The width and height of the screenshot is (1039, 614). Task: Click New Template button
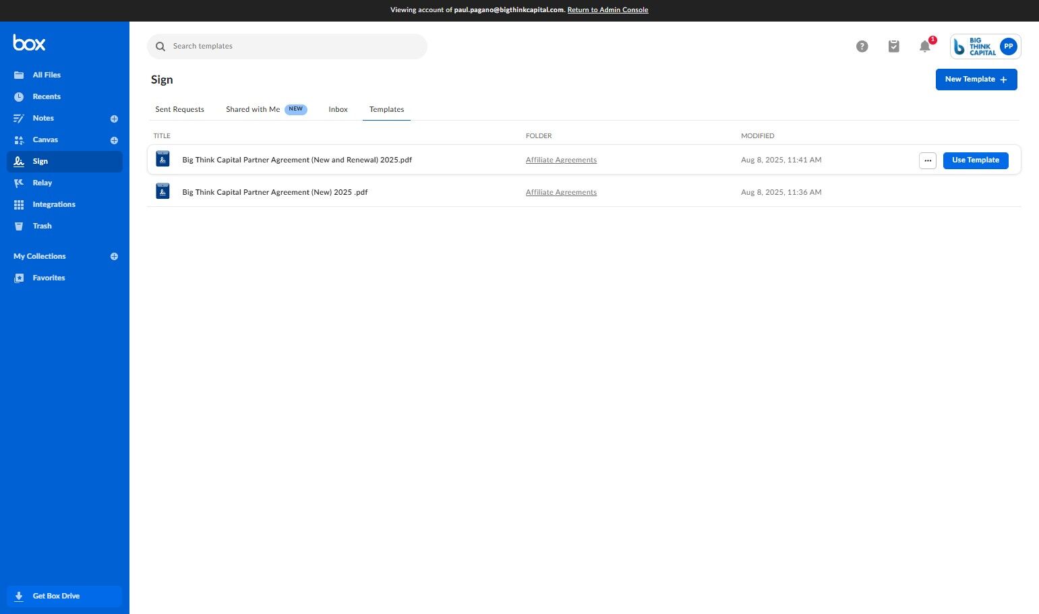(976, 80)
